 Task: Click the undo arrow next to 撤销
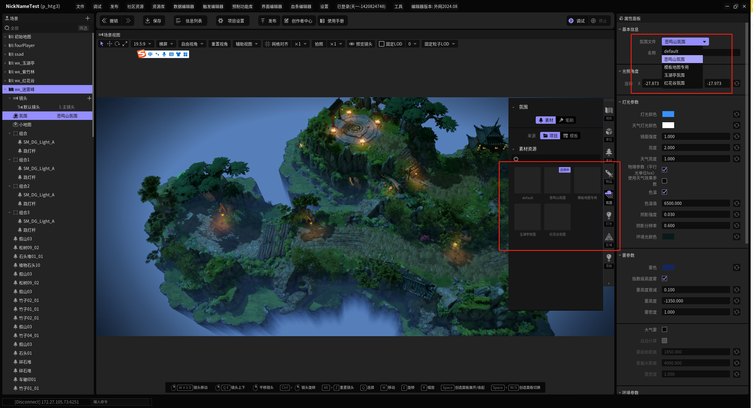[104, 21]
